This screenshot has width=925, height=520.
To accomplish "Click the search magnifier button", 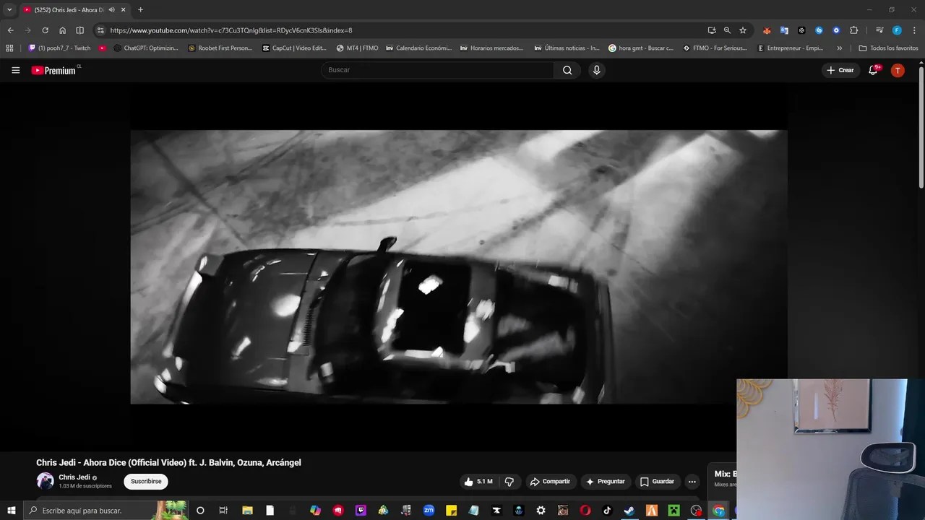I will (567, 70).
